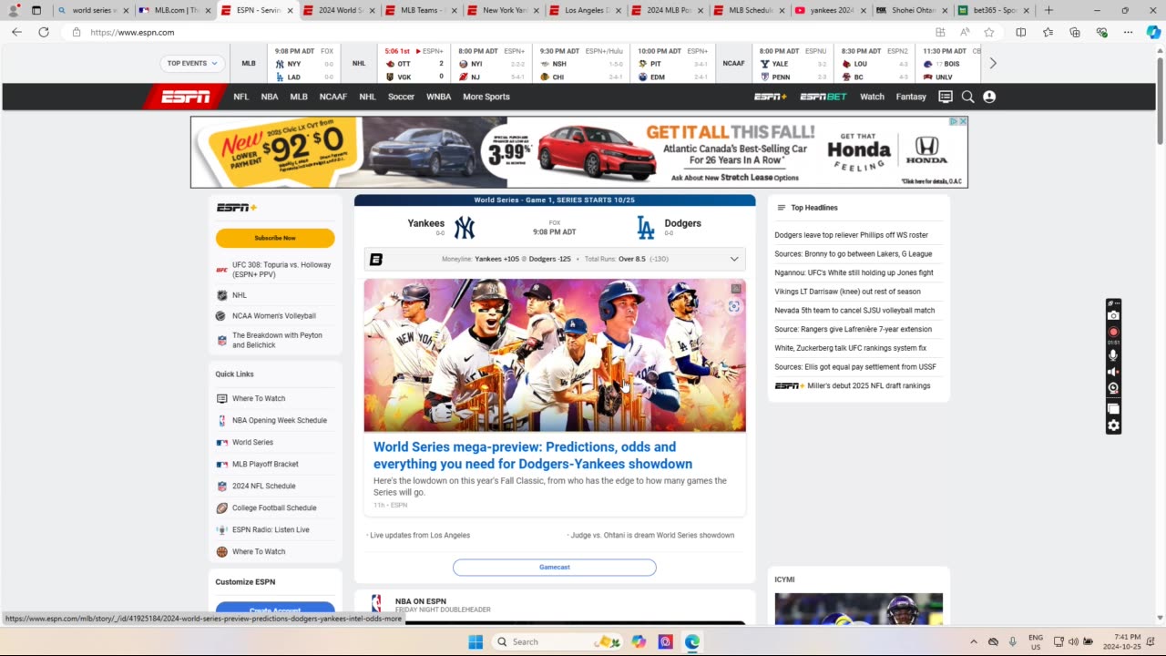Screen dimensions: 1166x656
Task: Show hidden system tray icons
Action: (x=973, y=641)
